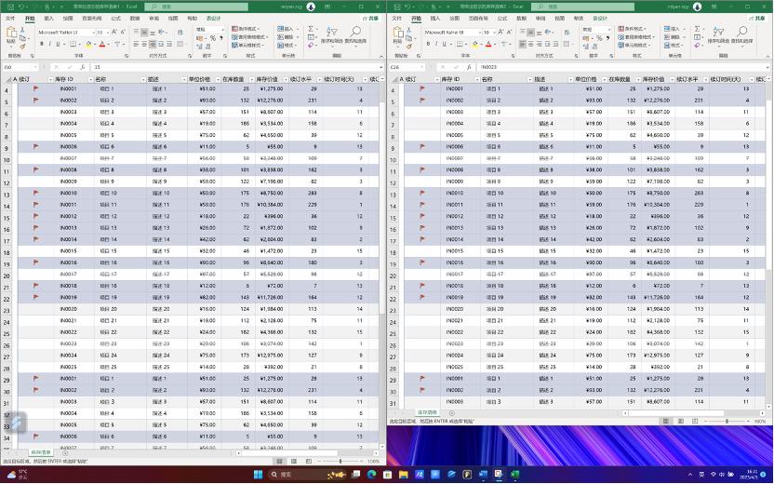The width and height of the screenshot is (774, 484).
Task: Open 名称 filter dropdown in left window
Action: pyautogui.click(x=143, y=79)
